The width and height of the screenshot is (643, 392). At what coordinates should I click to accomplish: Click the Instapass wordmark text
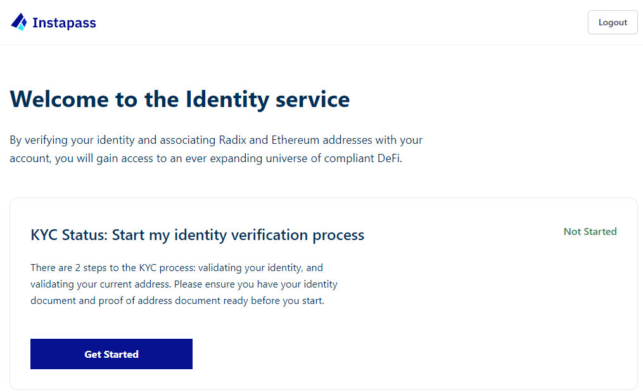64,23
